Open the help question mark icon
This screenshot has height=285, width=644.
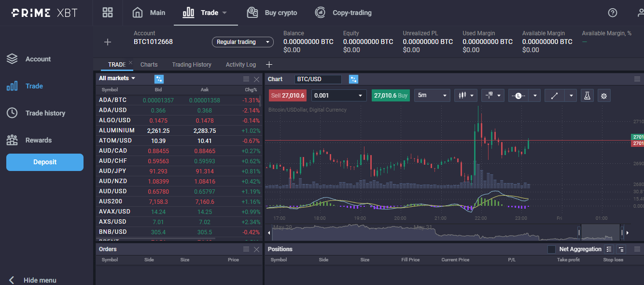pos(613,13)
